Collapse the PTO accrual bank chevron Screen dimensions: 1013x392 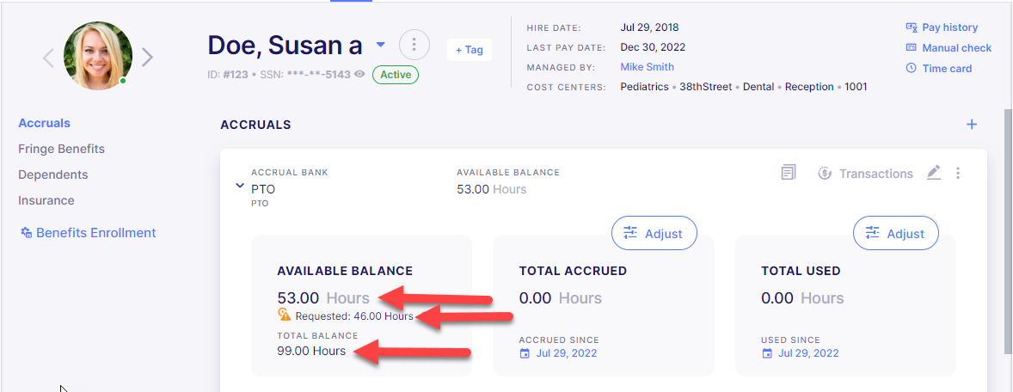point(240,186)
